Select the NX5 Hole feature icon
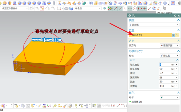181x112 pixels. point(14,3)
